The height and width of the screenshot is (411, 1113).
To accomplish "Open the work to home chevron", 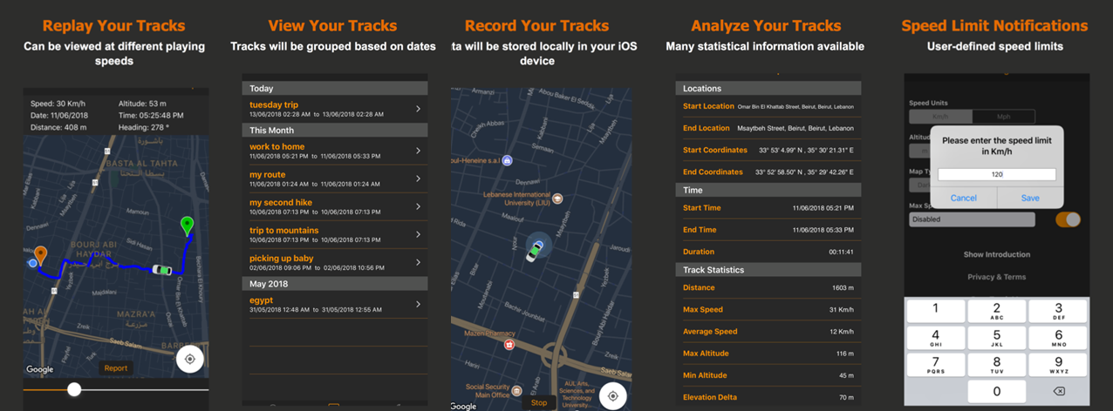I will (418, 151).
